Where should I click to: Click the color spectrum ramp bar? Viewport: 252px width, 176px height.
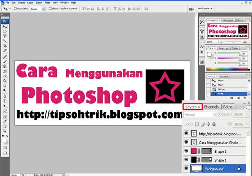coord(228,69)
